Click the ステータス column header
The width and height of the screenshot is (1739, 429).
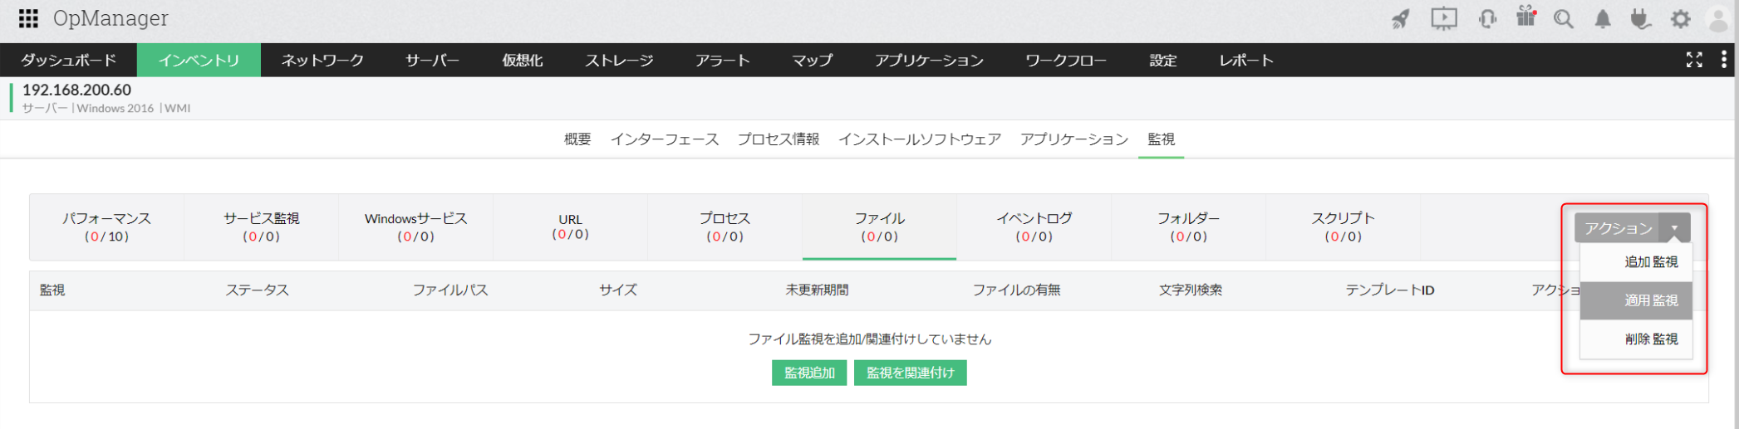pos(258,290)
